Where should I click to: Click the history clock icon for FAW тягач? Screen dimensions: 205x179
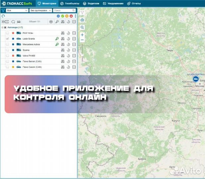pos(68,33)
